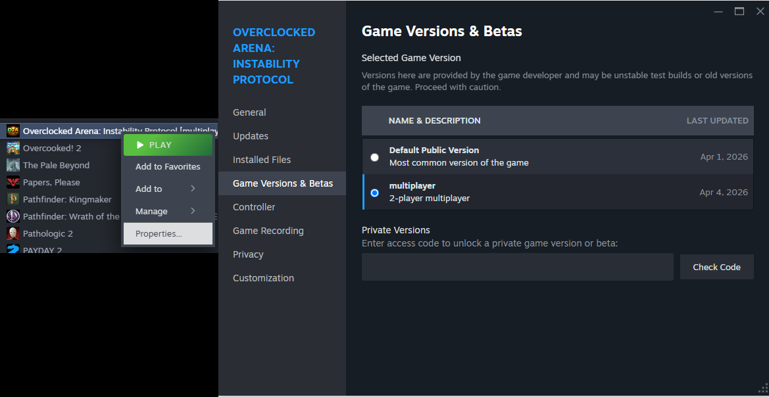The image size is (769, 397).
Task: Click the Apr 4, 2026 date
Action: pos(724,193)
